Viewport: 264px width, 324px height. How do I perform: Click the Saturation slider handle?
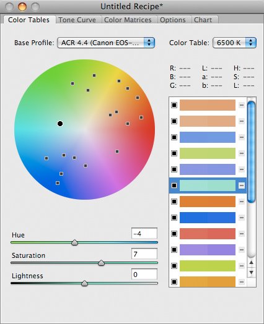click(x=101, y=263)
